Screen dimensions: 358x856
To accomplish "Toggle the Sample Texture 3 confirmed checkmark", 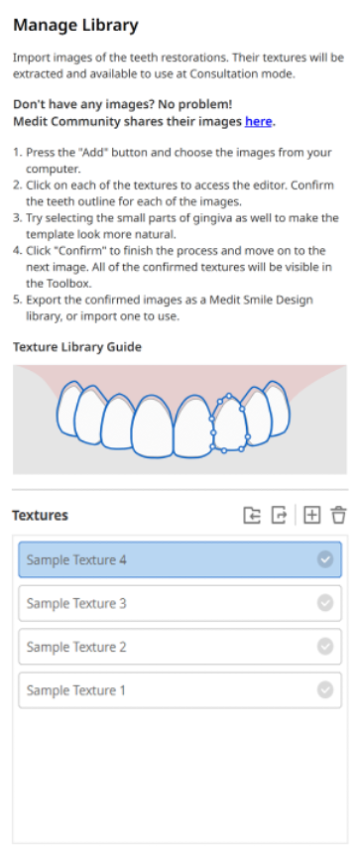I will coord(325,603).
